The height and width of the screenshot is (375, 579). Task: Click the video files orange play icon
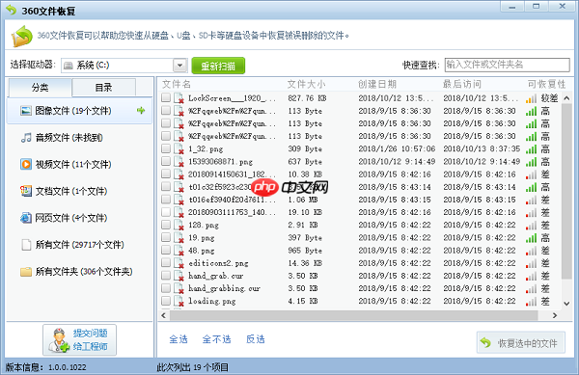pos(26,164)
